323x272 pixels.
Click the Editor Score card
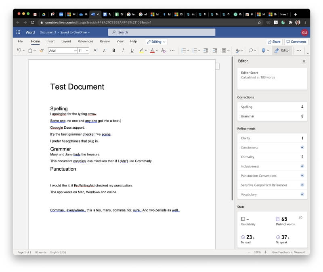[272, 79]
